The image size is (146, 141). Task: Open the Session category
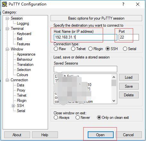pyautogui.click(x=17, y=18)
